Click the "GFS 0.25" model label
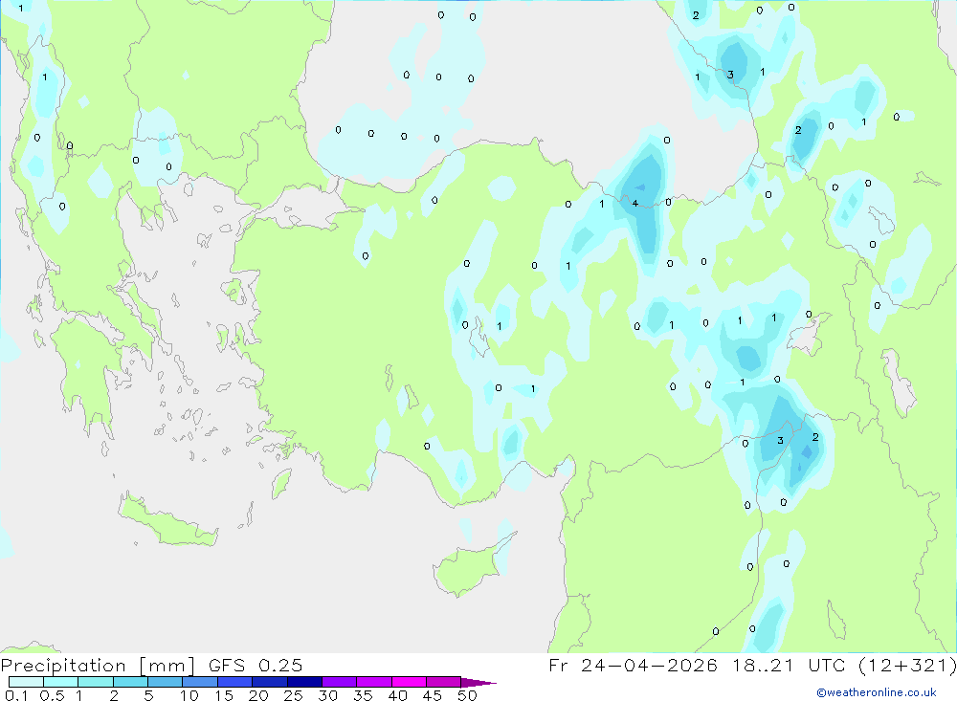Screen dimensions: 957x701 (x=256, y=665)
